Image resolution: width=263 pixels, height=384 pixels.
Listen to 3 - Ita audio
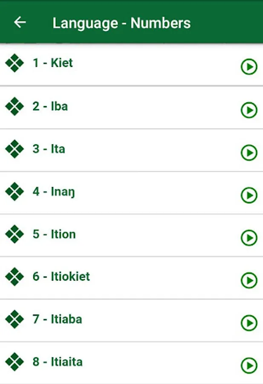(x=249, y=153)
